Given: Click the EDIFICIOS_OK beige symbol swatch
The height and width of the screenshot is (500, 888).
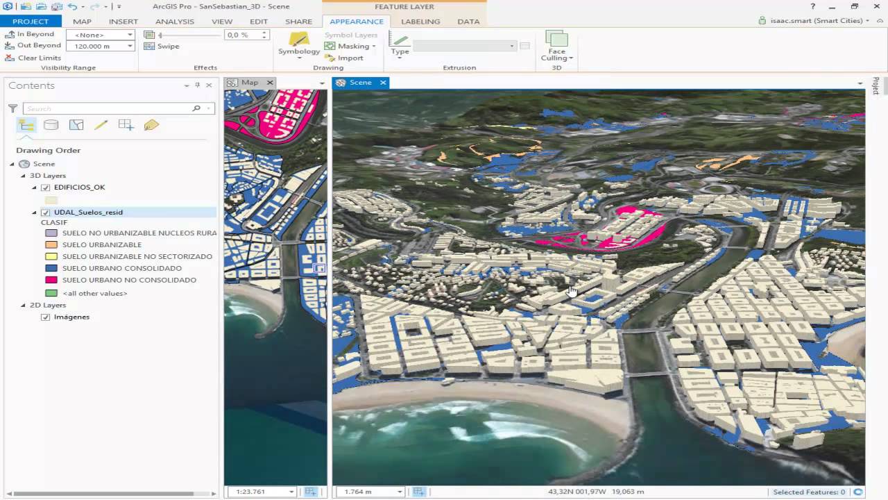Looking at the screenshot, I should [x=51, y=200].
